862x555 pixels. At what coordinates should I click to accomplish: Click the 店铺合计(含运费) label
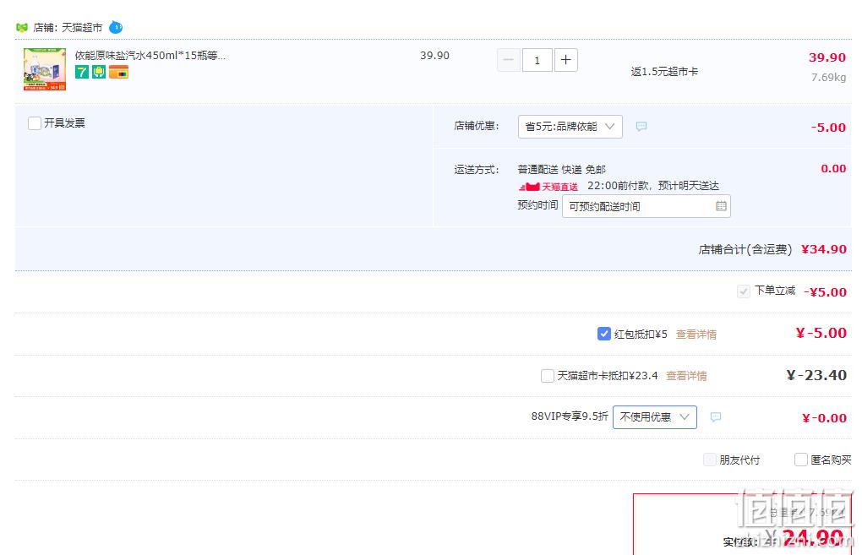745,249
